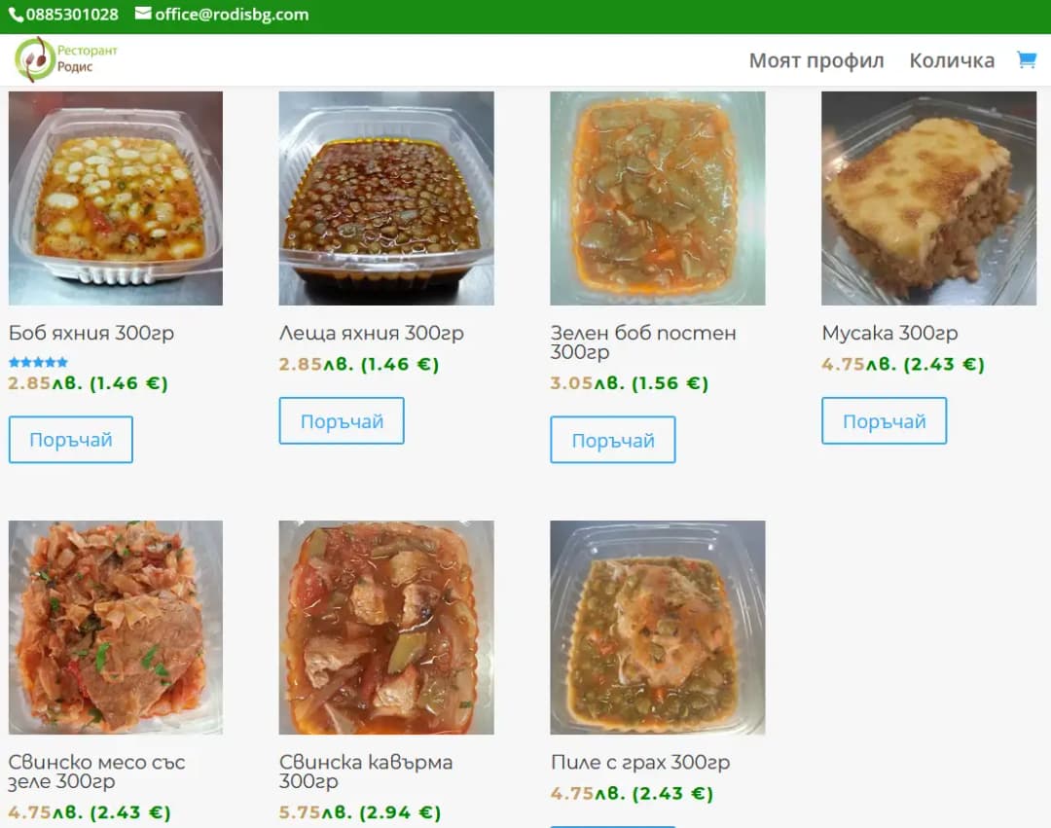Order Боб яхния with the Поръчай button
The width and height of the screenshot is (1051, 828).
70,439
